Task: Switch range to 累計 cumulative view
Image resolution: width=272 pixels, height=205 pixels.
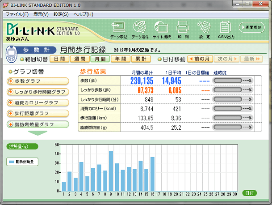Action: (141, 59)
